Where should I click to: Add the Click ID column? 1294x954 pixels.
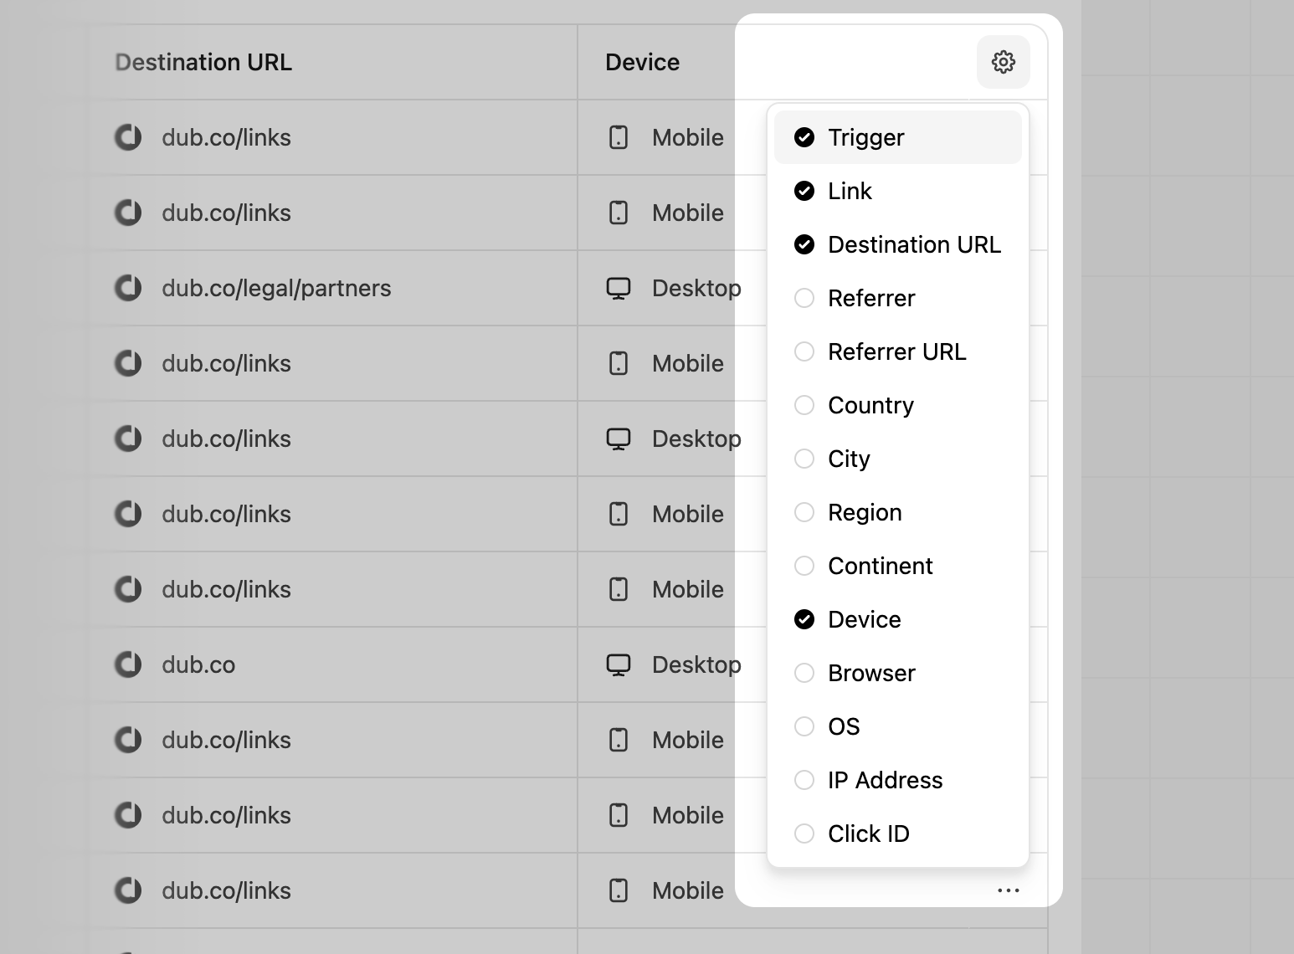(x=897, y=833)
